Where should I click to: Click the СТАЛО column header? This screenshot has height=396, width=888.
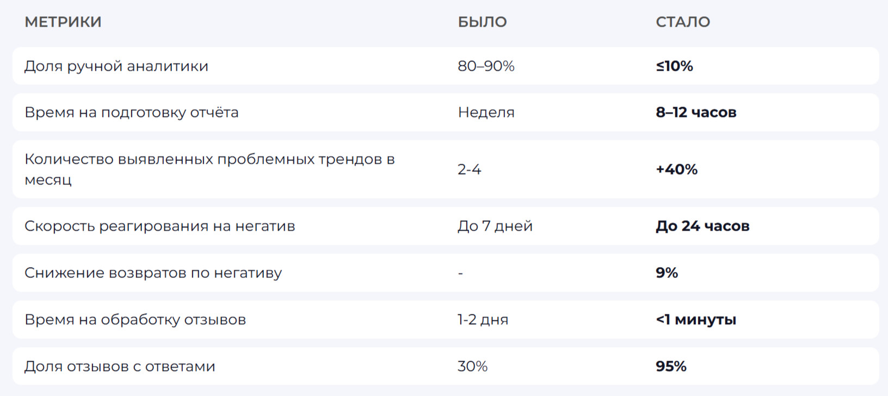point(682,22)
